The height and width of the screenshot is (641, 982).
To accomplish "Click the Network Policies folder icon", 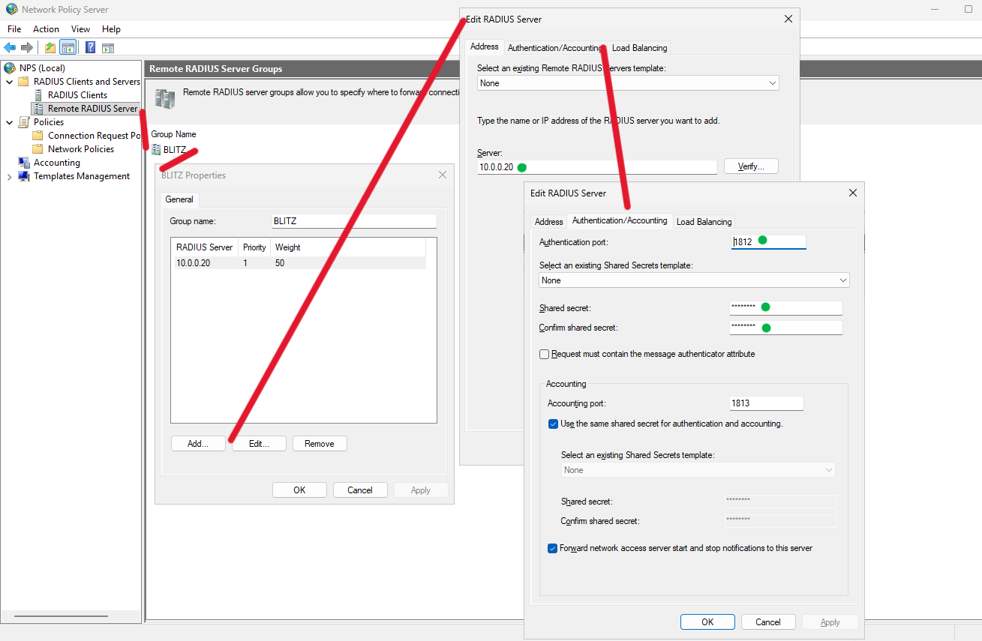I will (38, 149).
